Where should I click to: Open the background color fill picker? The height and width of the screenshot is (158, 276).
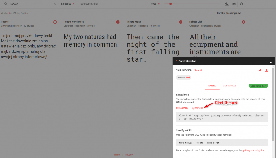[226, 4]
